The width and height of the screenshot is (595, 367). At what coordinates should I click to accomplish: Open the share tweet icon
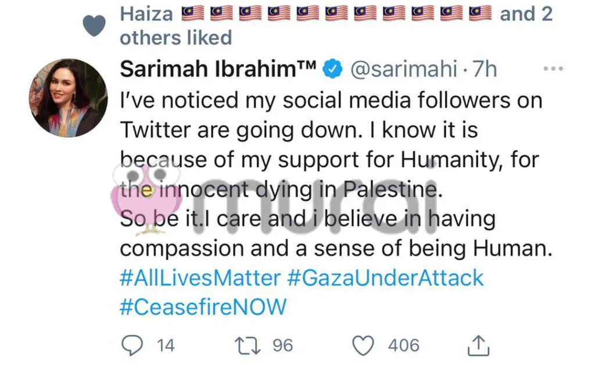(x=479, y=345)
